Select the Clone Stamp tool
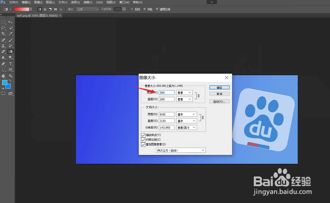The image size is (330, 203). 3,46
